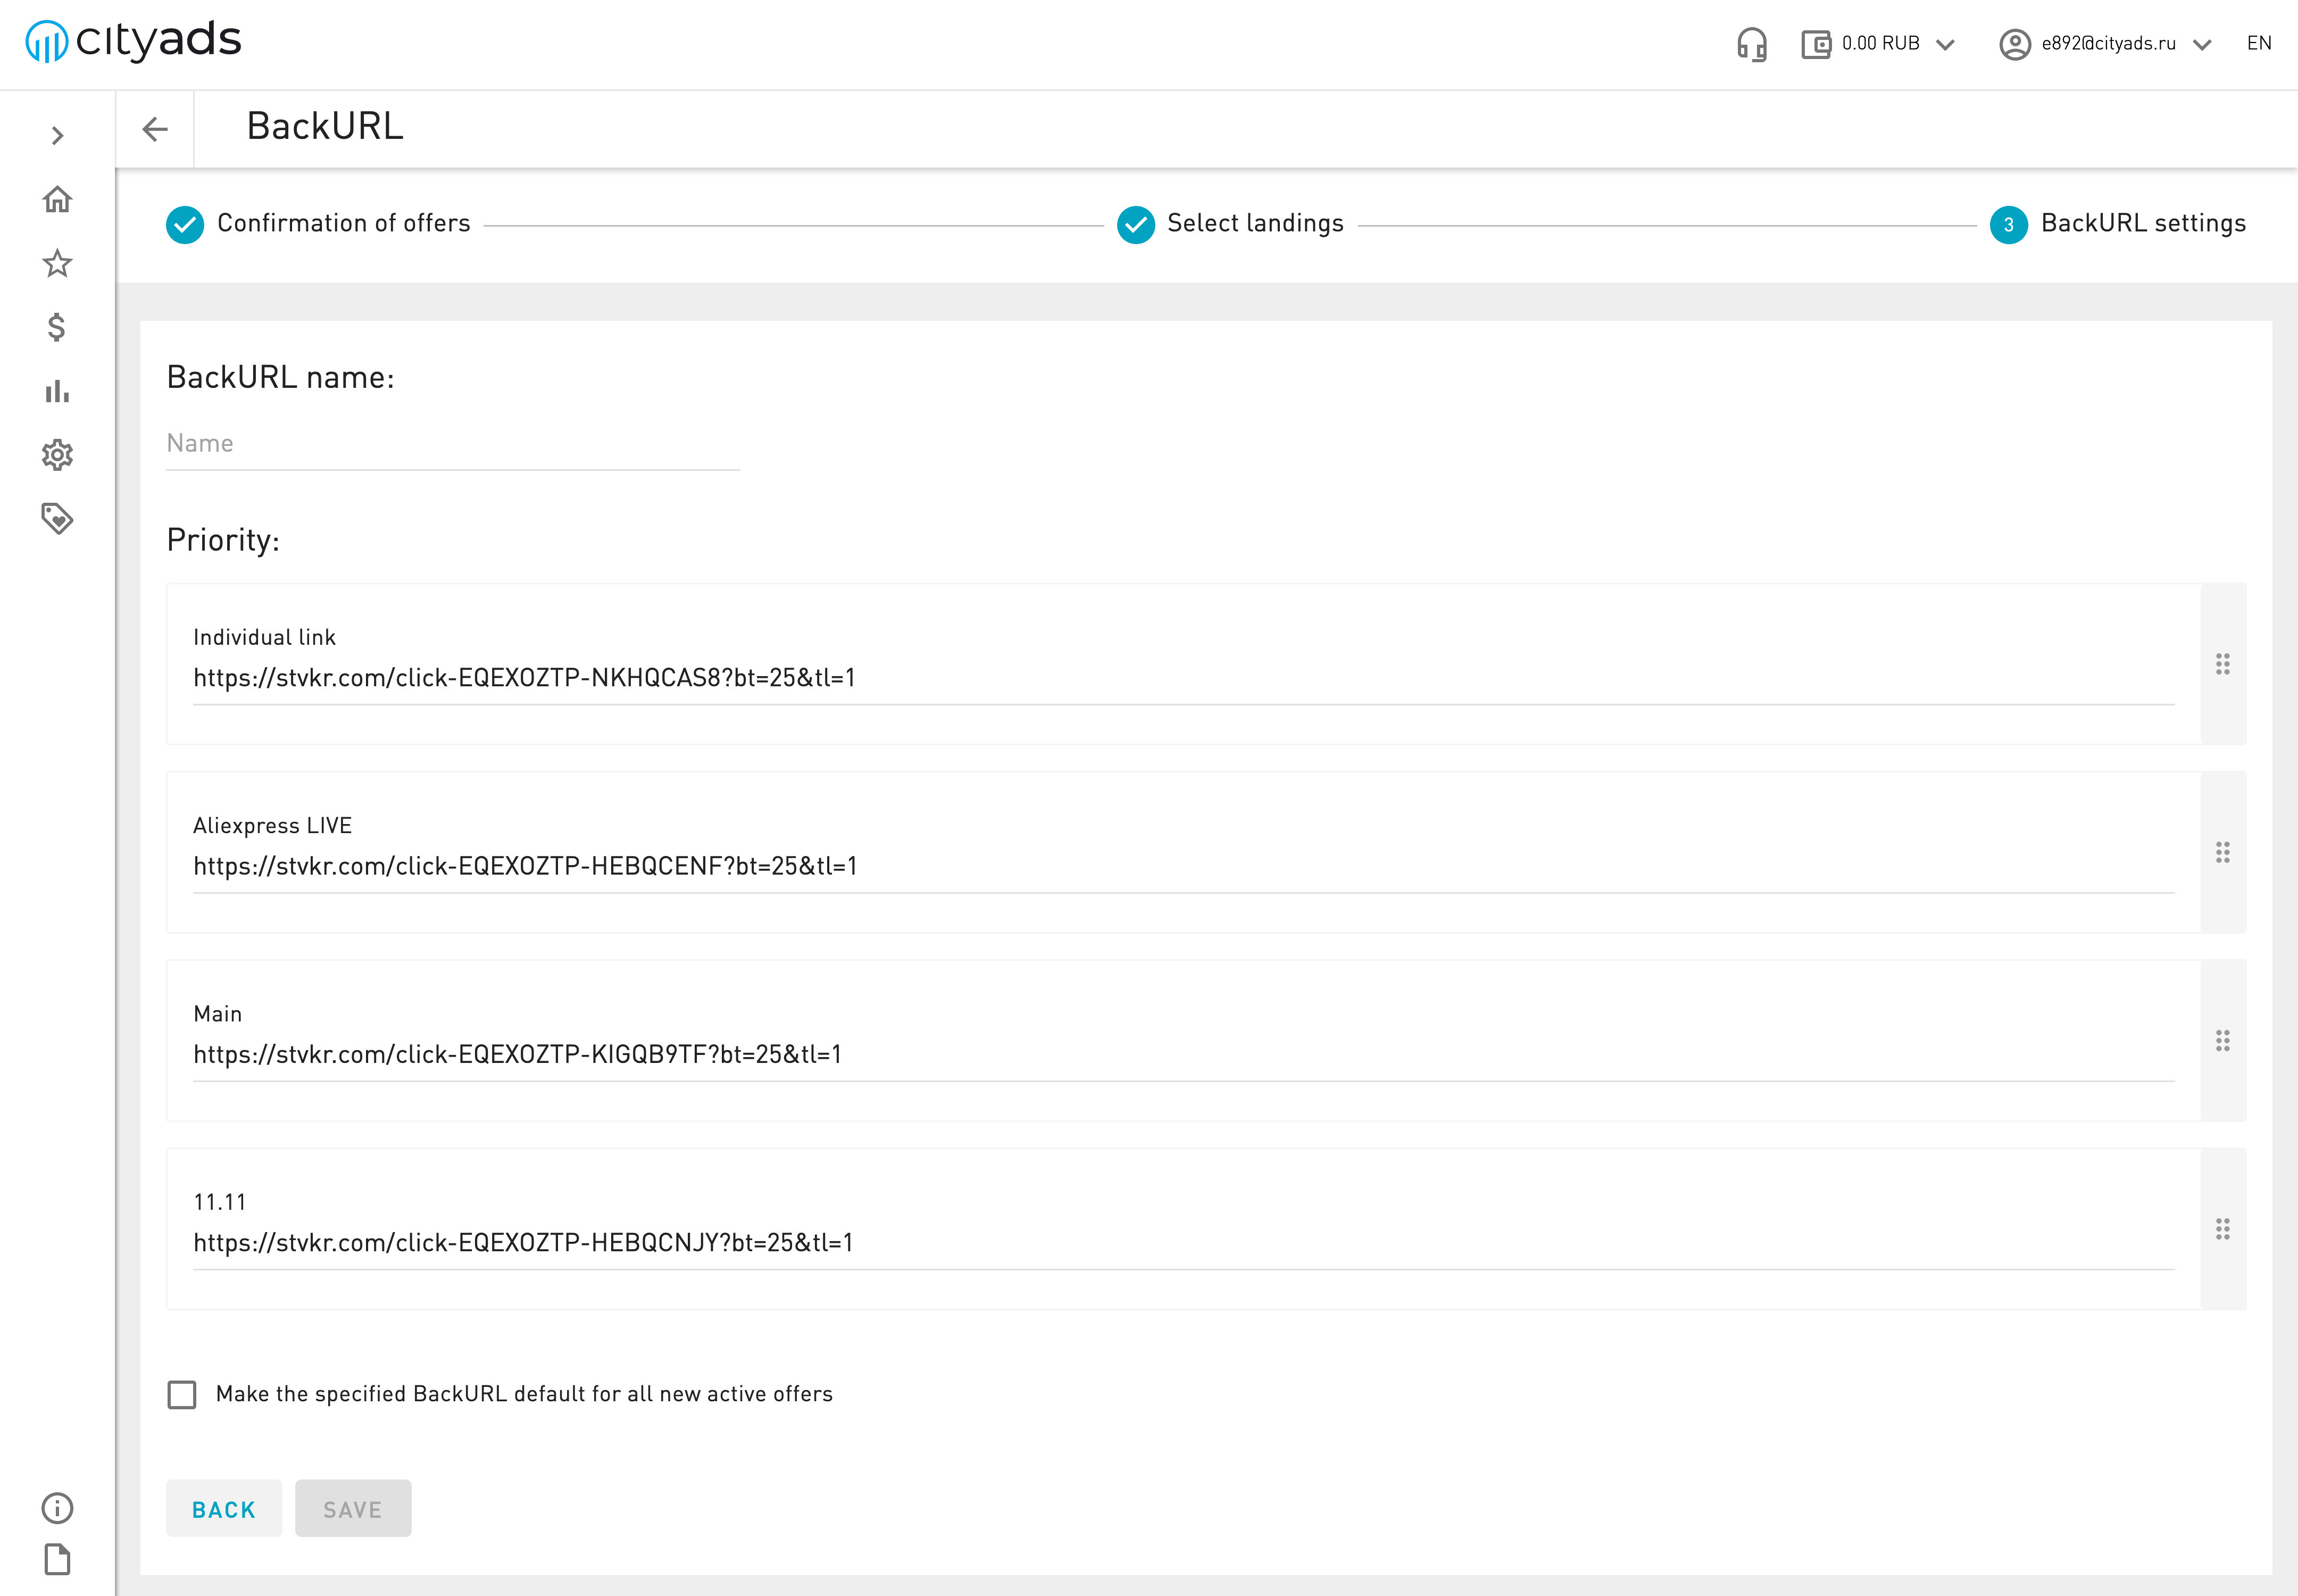The height and width of the screenshot is (1596, 2298).
Task: Open the dollar finance section in the sidebar
Action: click(x=57, y=327)
